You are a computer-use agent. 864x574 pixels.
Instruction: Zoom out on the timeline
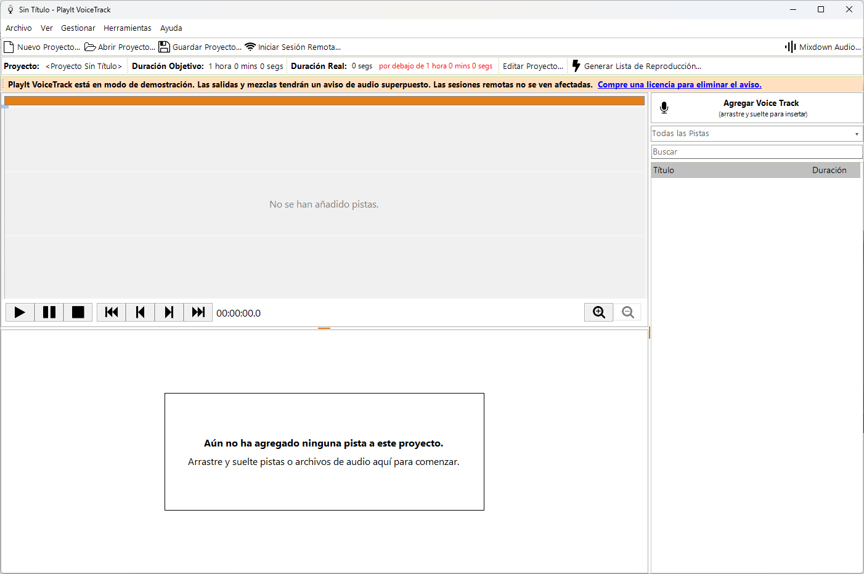pos(628,312)
